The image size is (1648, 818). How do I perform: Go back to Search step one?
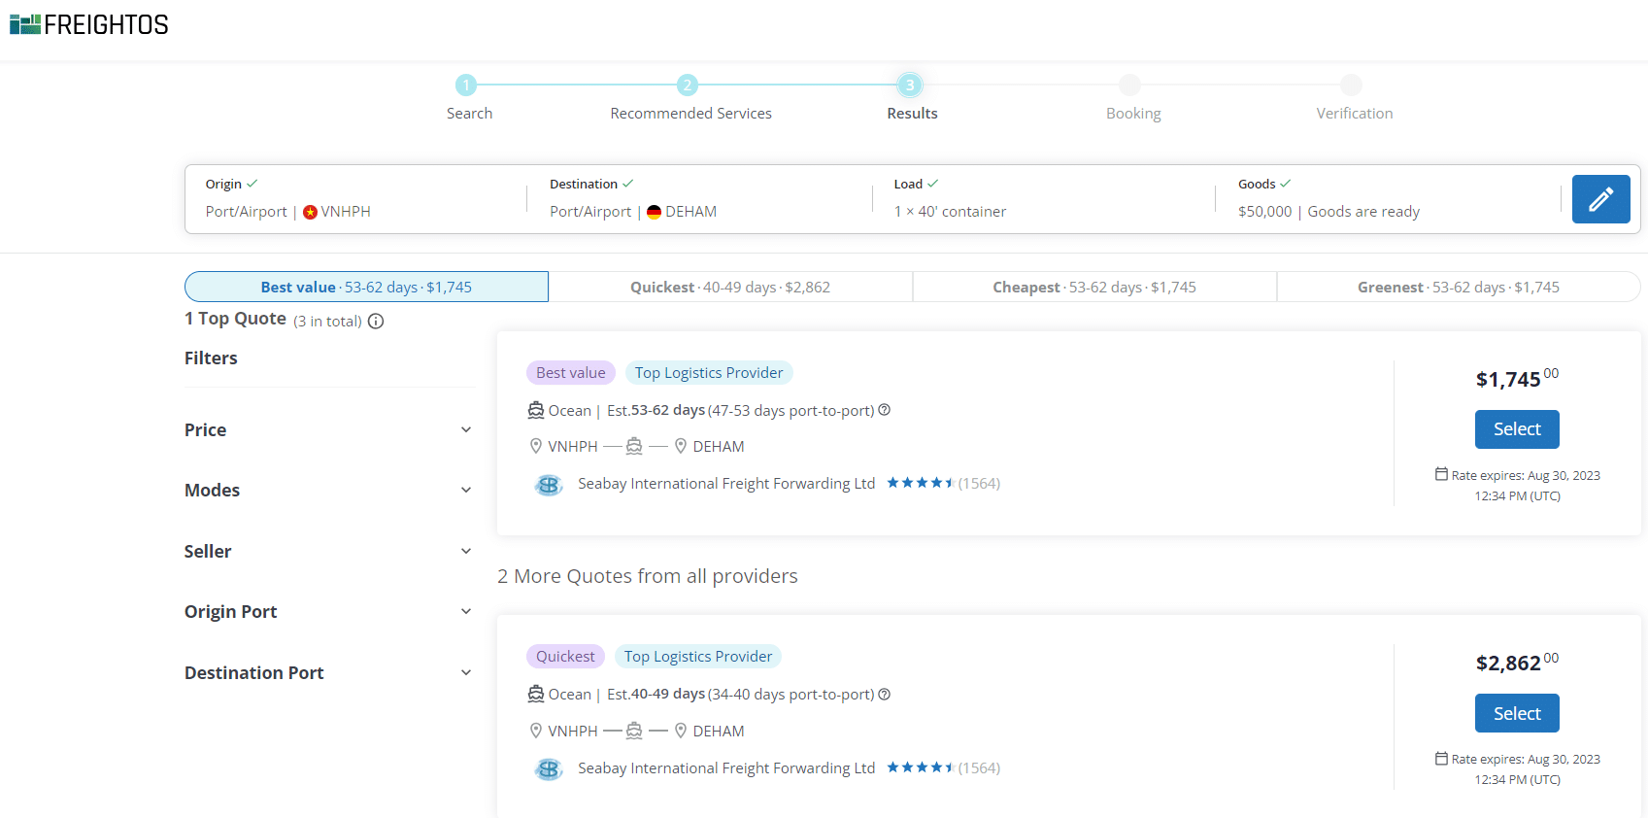tap(467, 85)
